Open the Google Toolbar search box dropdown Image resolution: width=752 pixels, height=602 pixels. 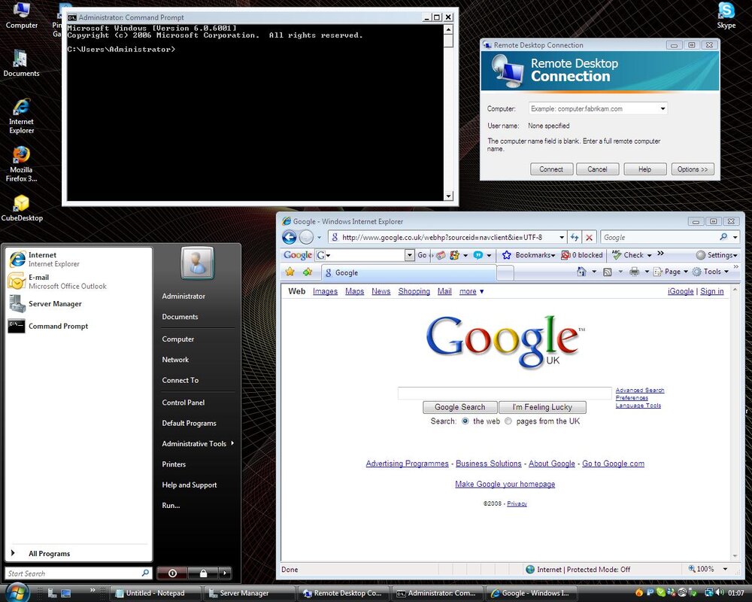(409, 255)
